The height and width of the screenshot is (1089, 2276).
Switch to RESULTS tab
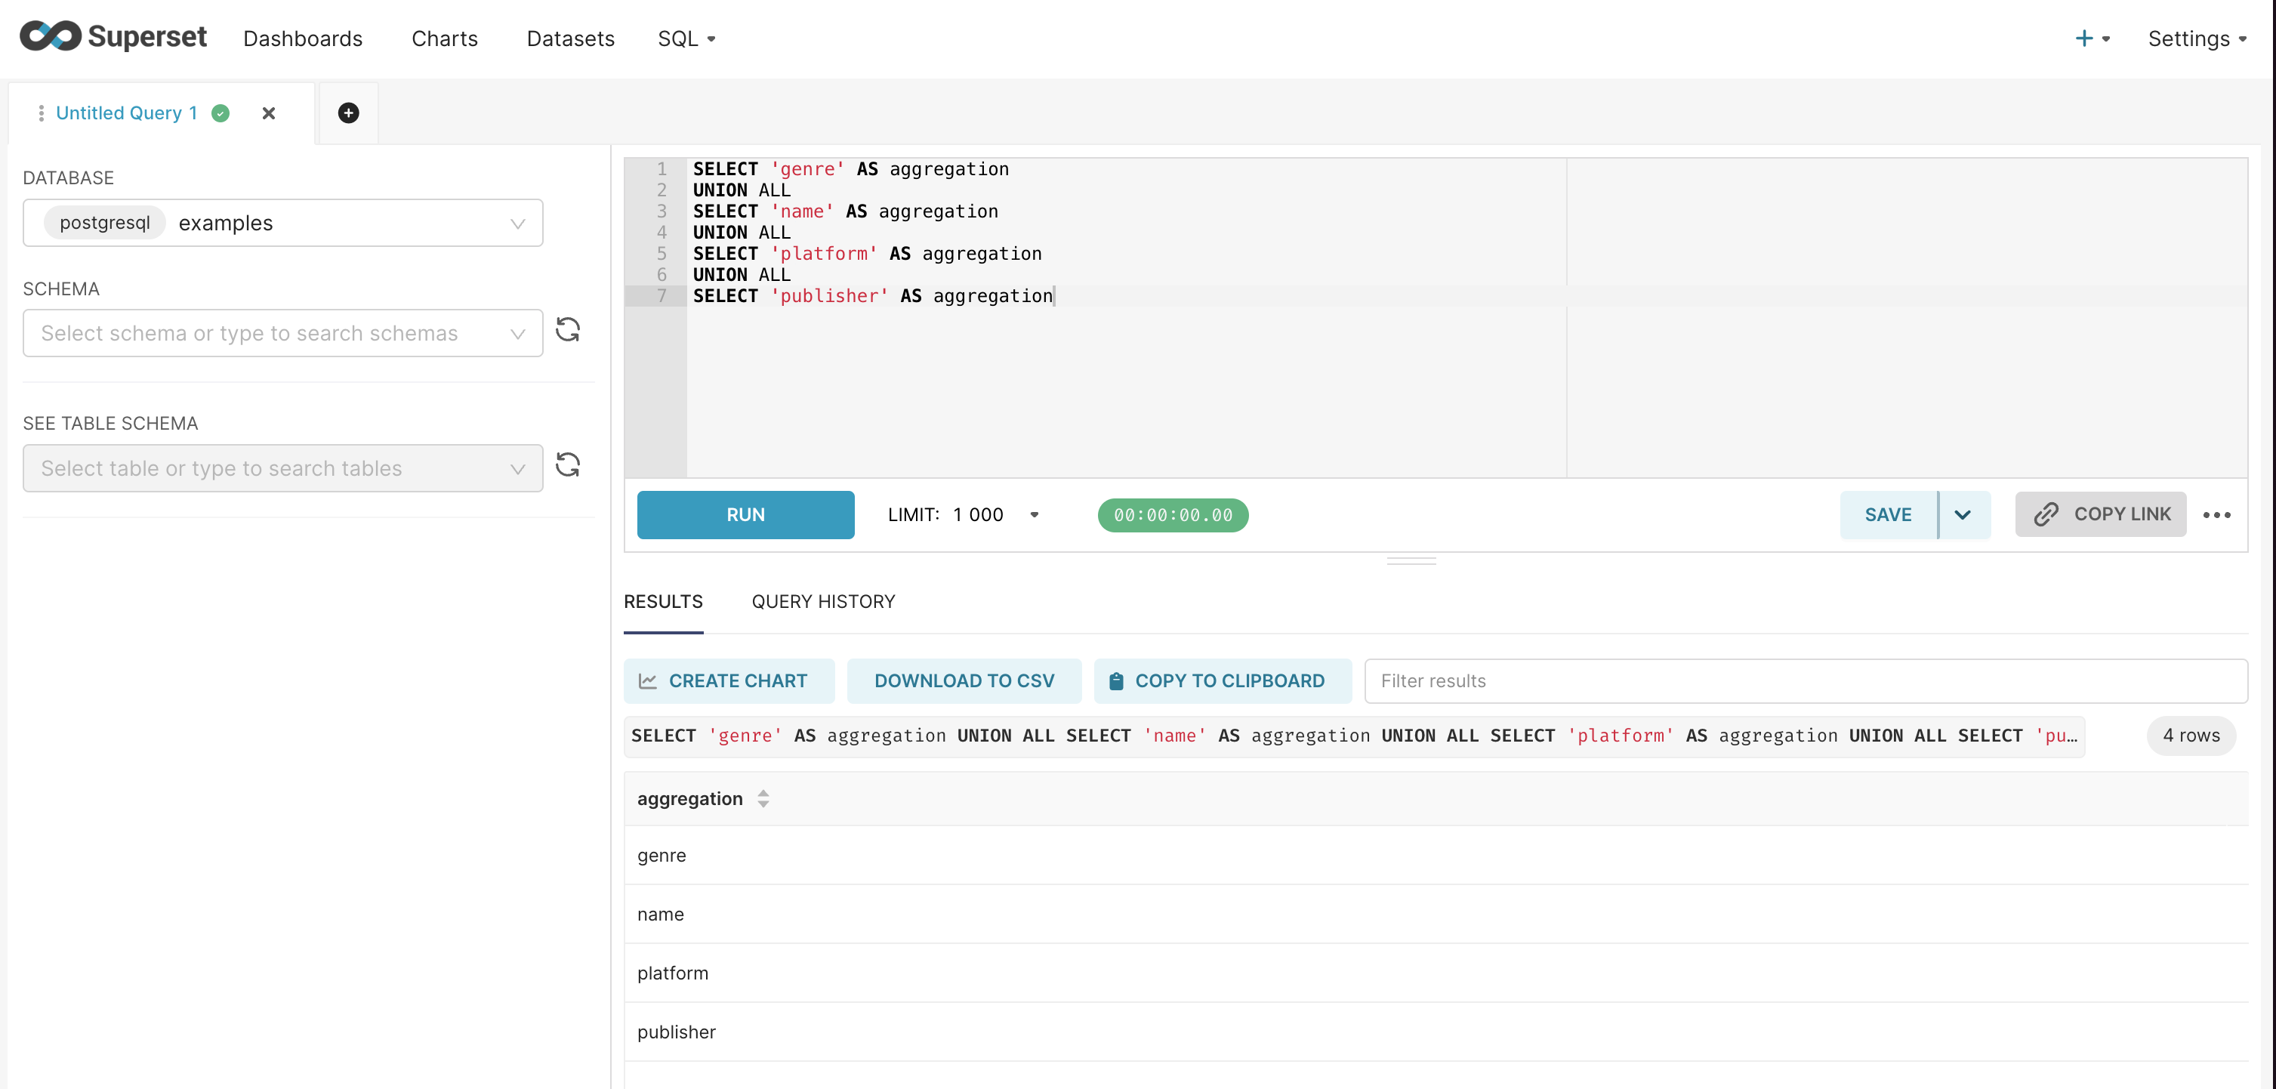click(663, 601)
